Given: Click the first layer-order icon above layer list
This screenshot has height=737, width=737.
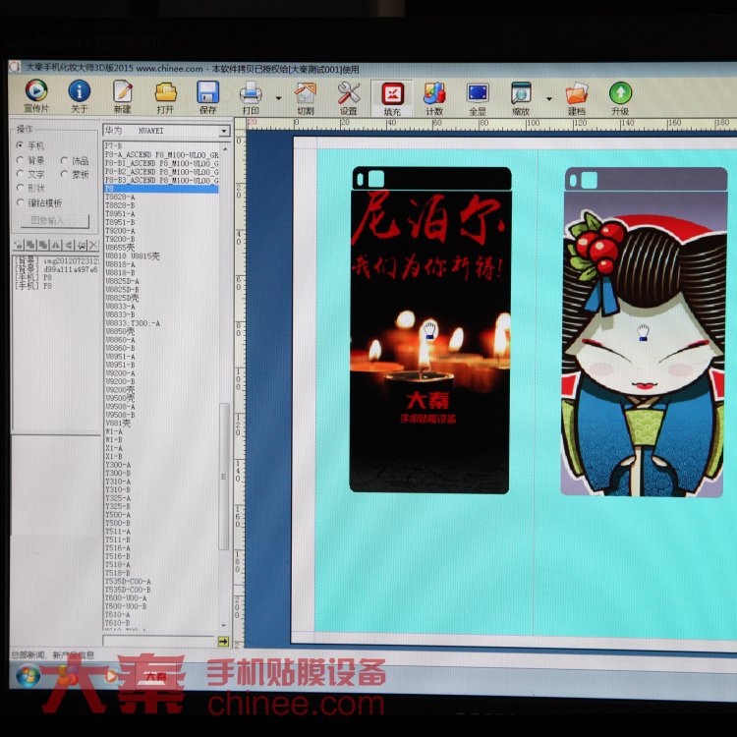Looking at the screenshot, I should click(x=19, y=245).
